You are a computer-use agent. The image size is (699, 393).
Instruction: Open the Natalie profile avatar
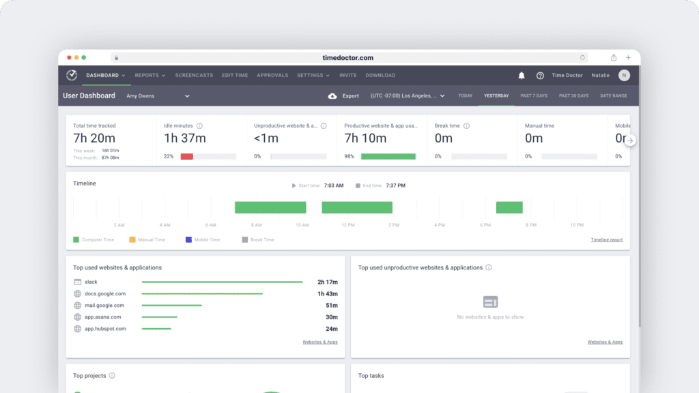(623, 75)
